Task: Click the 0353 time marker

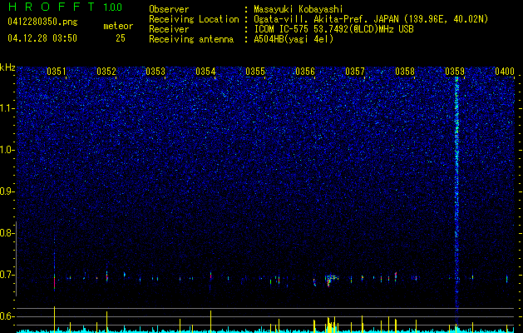Action: 155,72
